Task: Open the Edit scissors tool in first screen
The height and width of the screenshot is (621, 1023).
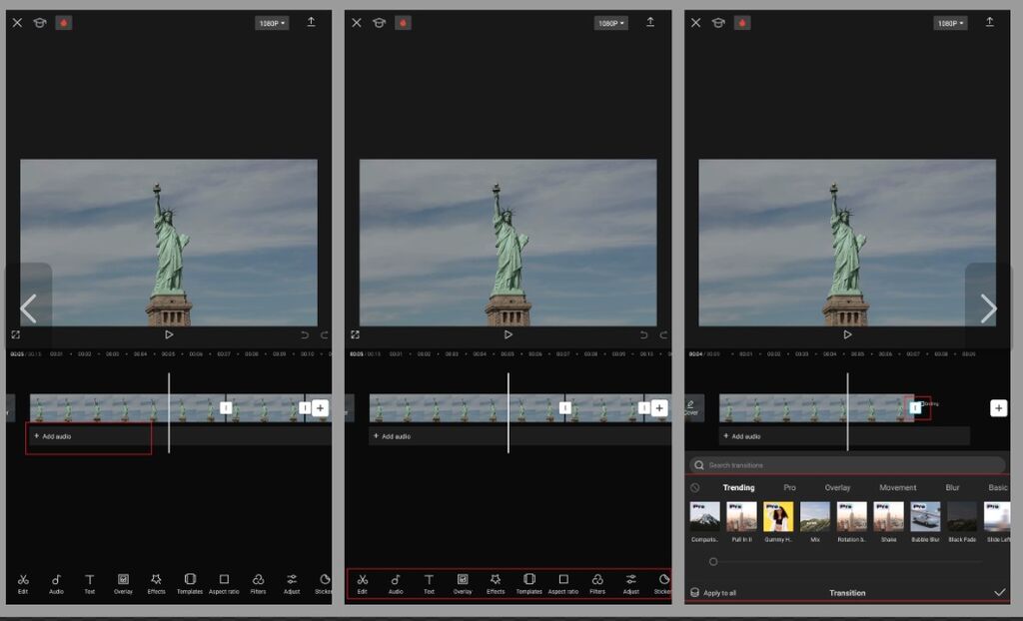Action: (x=23, y=583)
